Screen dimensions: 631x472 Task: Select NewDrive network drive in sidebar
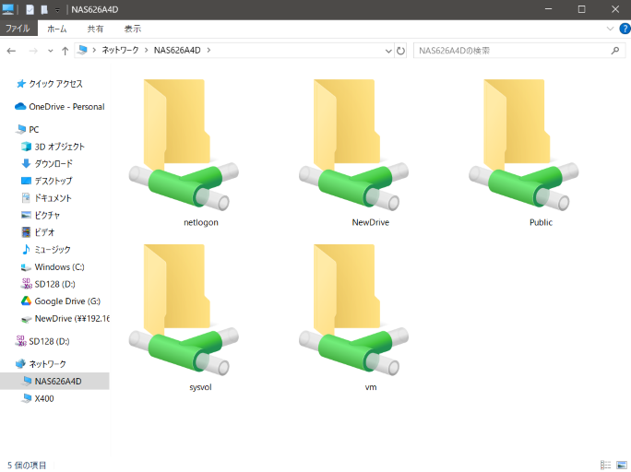(72, 318)
